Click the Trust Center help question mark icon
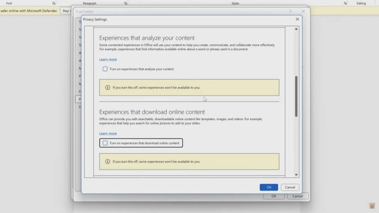 [290, 11]
